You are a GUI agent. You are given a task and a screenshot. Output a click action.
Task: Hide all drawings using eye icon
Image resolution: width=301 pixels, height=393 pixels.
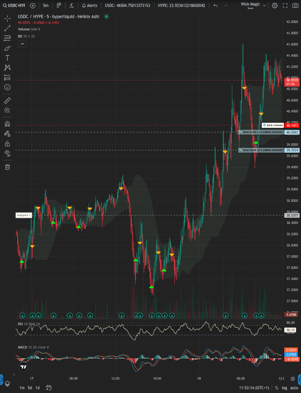coord(7,154)
